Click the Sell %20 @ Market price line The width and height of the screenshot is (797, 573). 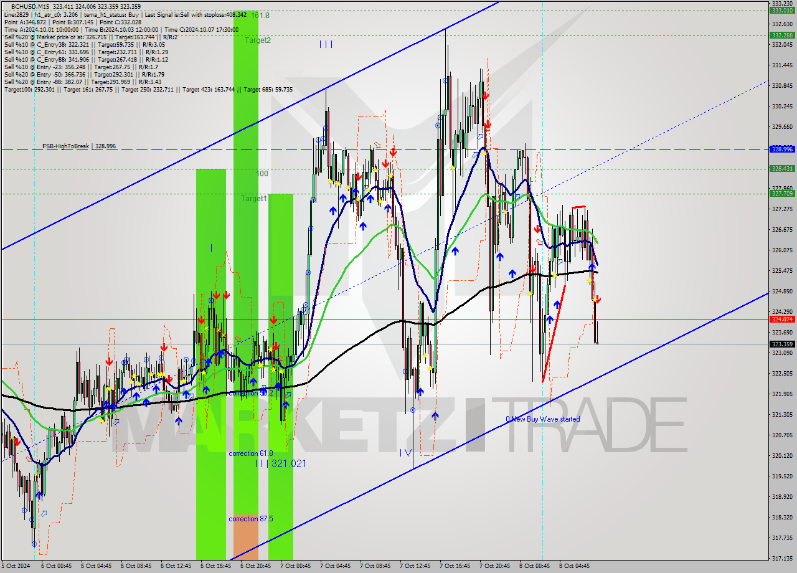click(90, 37)
